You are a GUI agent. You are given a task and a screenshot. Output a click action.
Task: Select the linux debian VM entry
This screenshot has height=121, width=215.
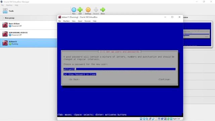[x=29, y=25]
